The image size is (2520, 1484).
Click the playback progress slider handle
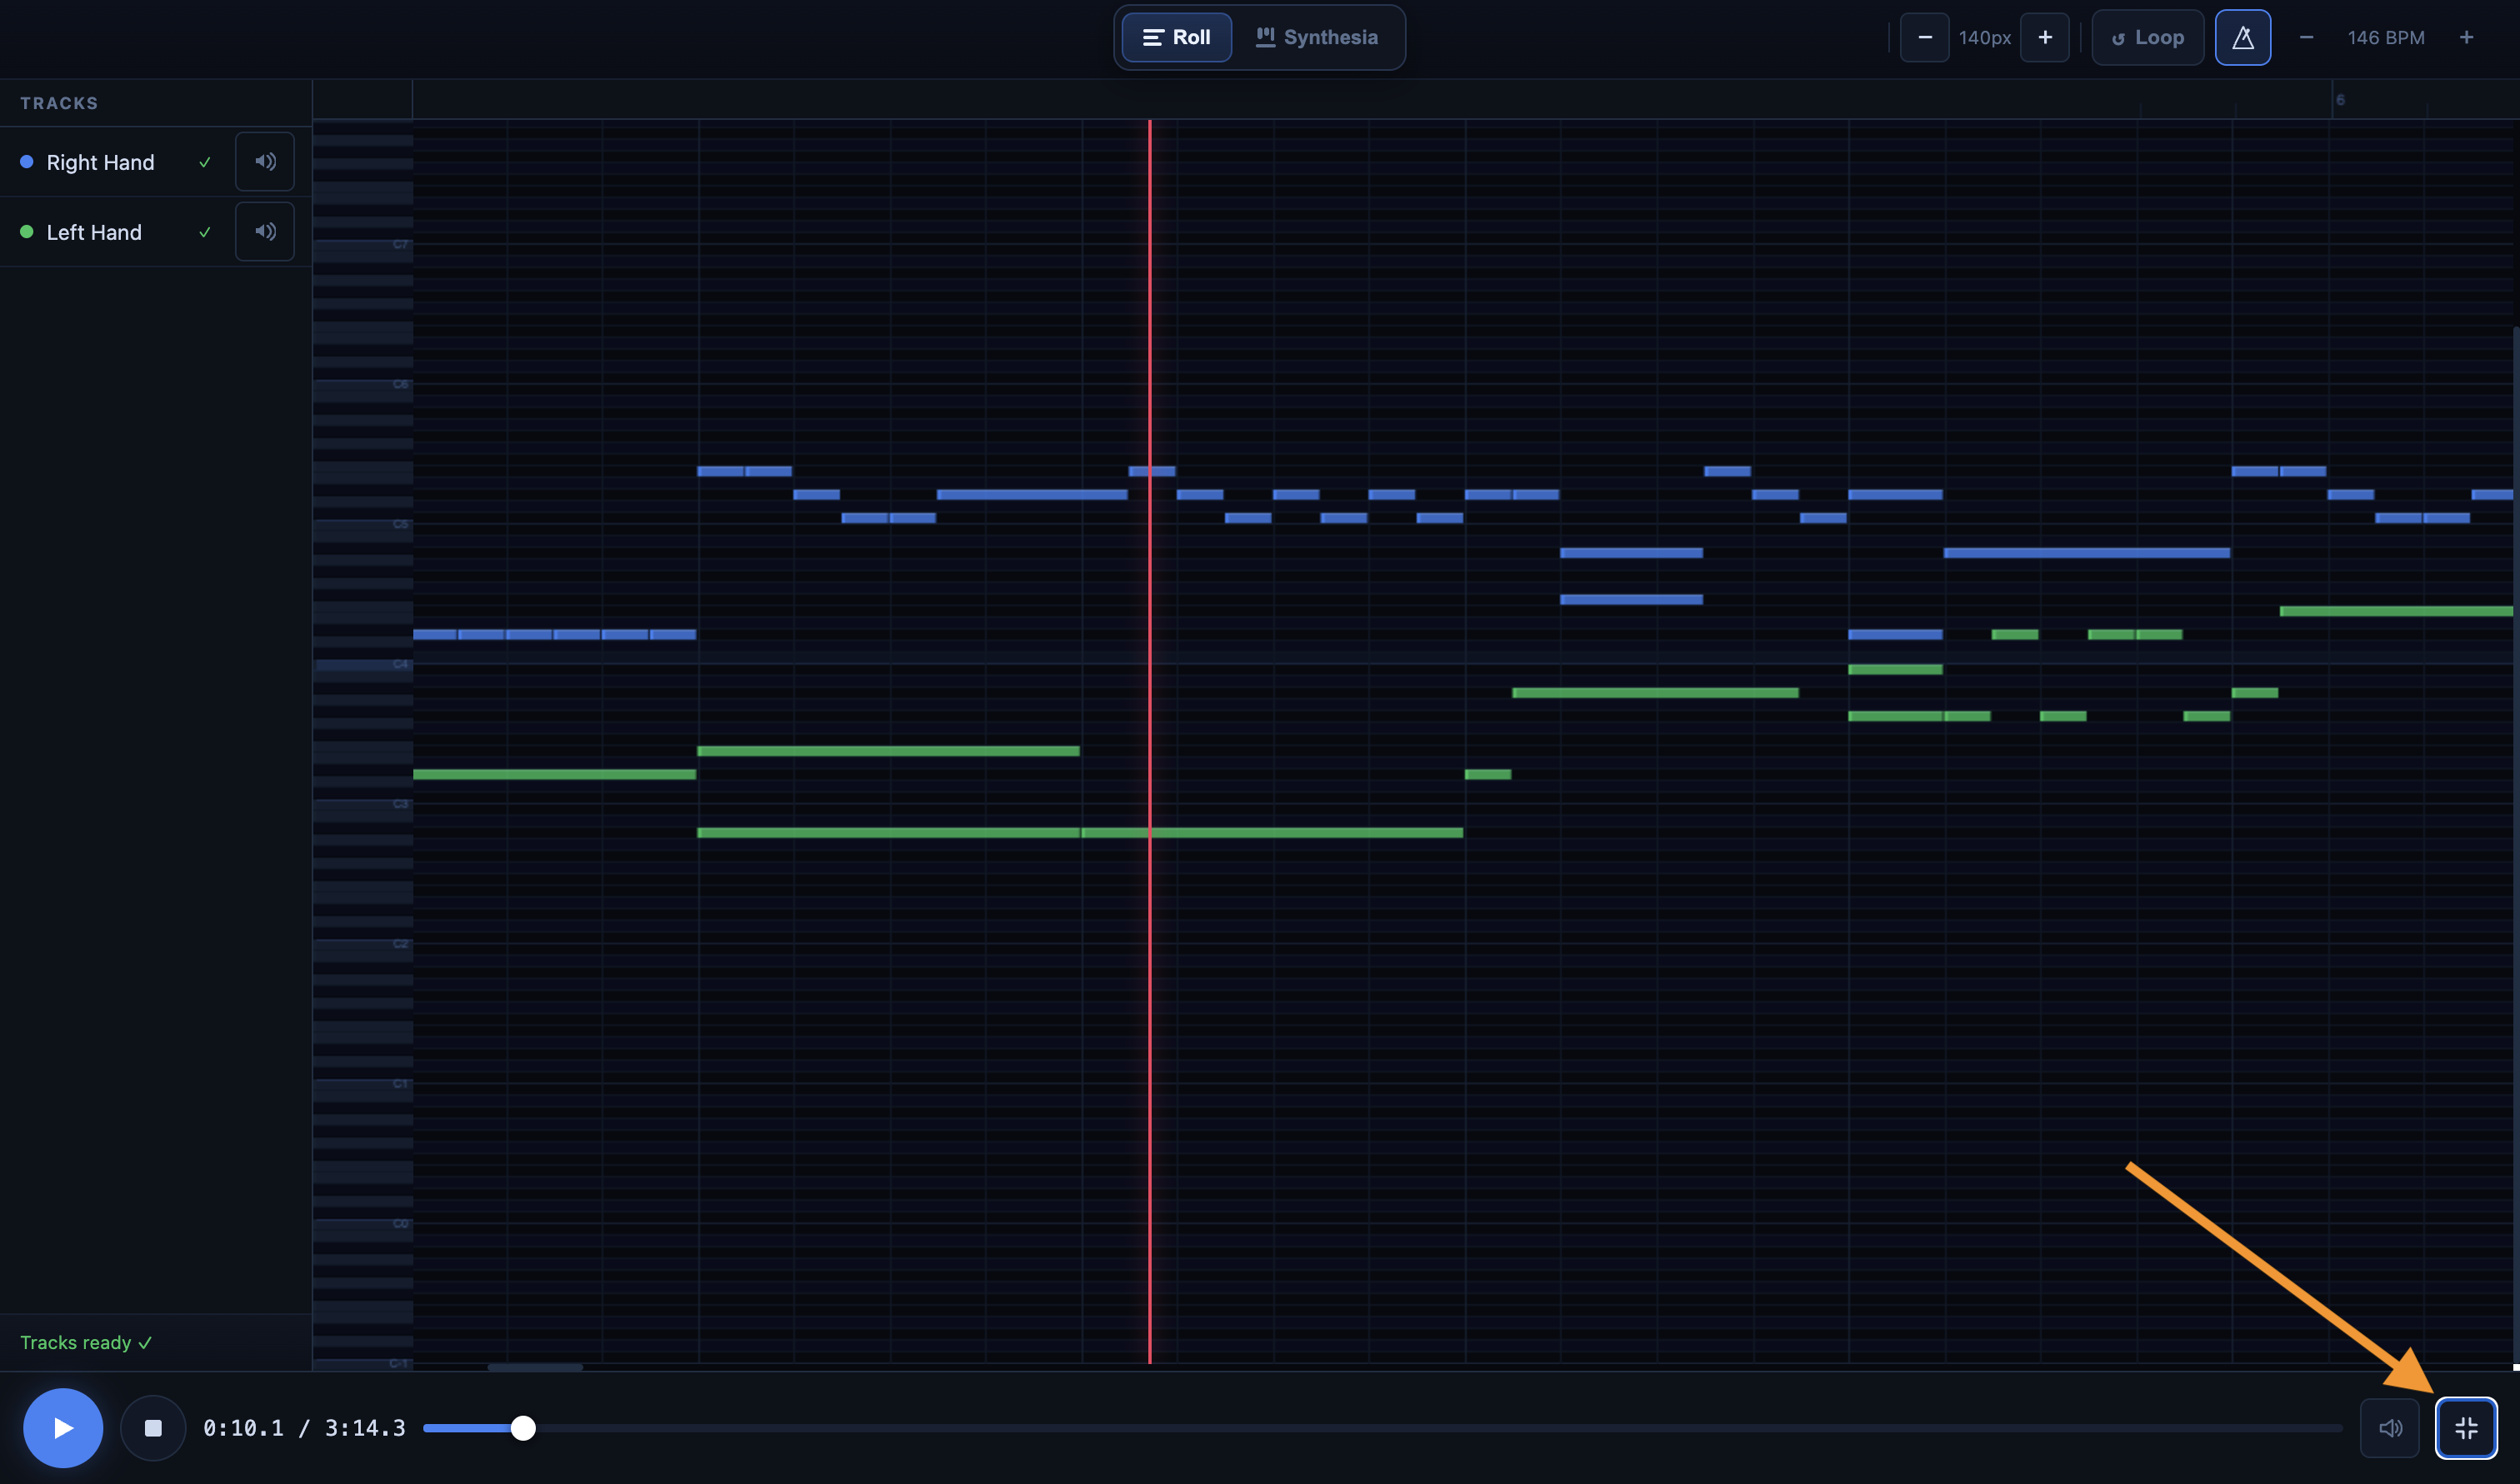[x=523, y=1428]
